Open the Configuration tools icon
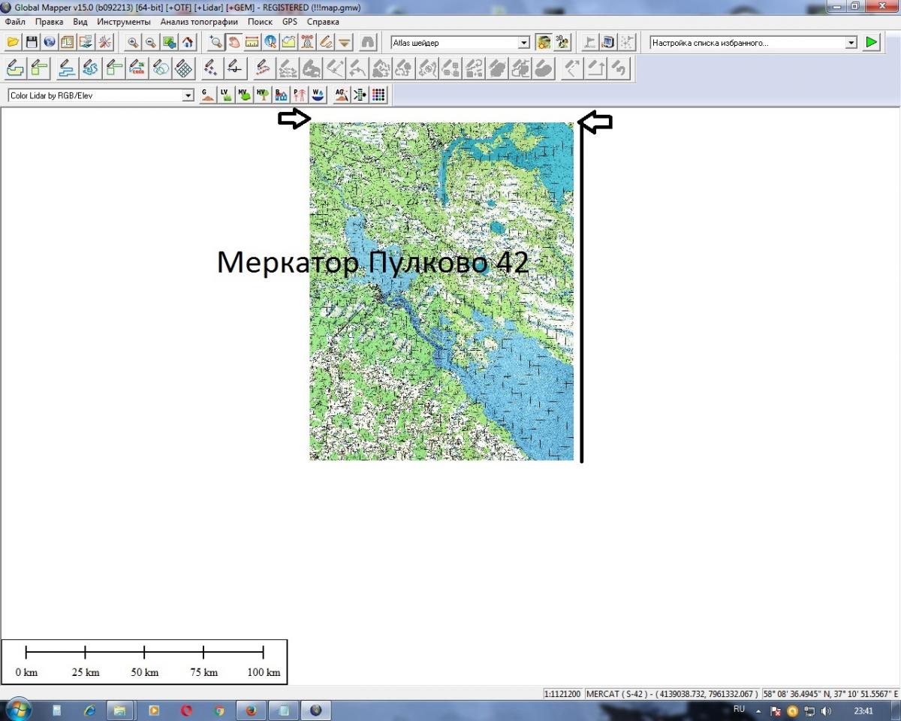Viewport: 901px width, 721px height. (x=104, y=42)
